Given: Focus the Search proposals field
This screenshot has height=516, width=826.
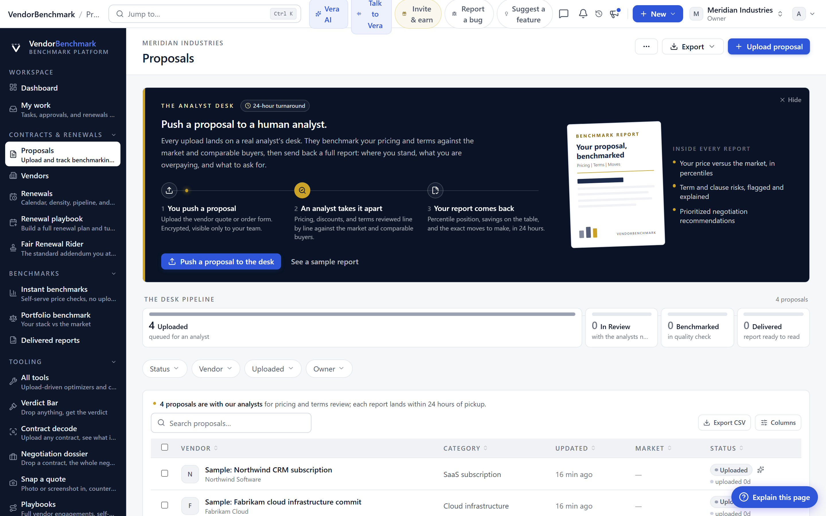Looking at the screenshot, I should point(231,423).
